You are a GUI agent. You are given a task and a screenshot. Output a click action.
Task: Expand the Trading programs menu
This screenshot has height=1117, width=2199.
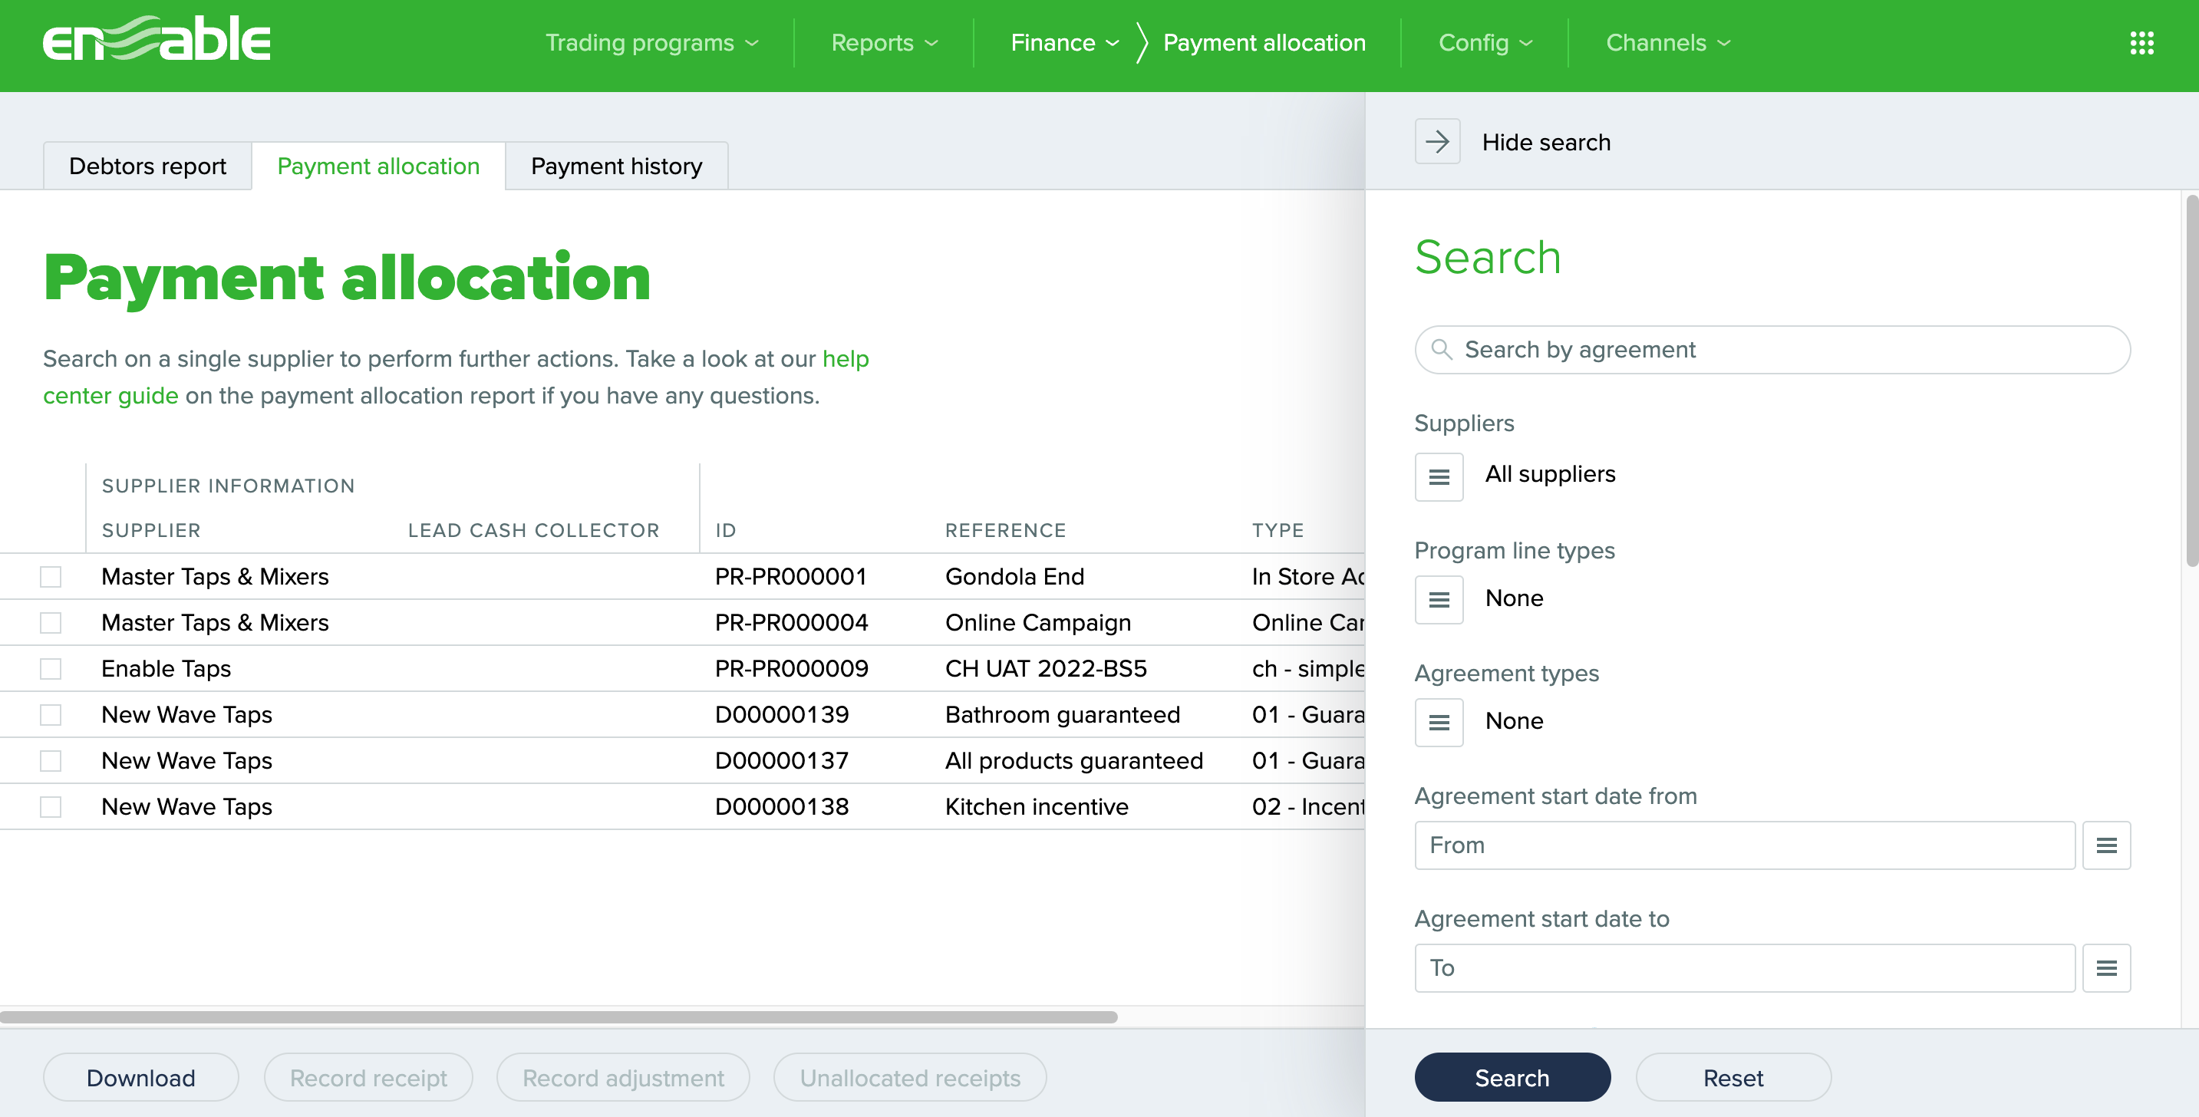click(x=652, y=43)
